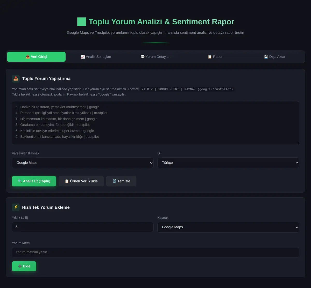Switch to the Veri Girişi tab

[x=36, y=57]
